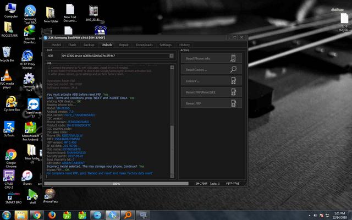
Task: Open the 12-9 tboySU file on desktop
Action: [344, 23]
